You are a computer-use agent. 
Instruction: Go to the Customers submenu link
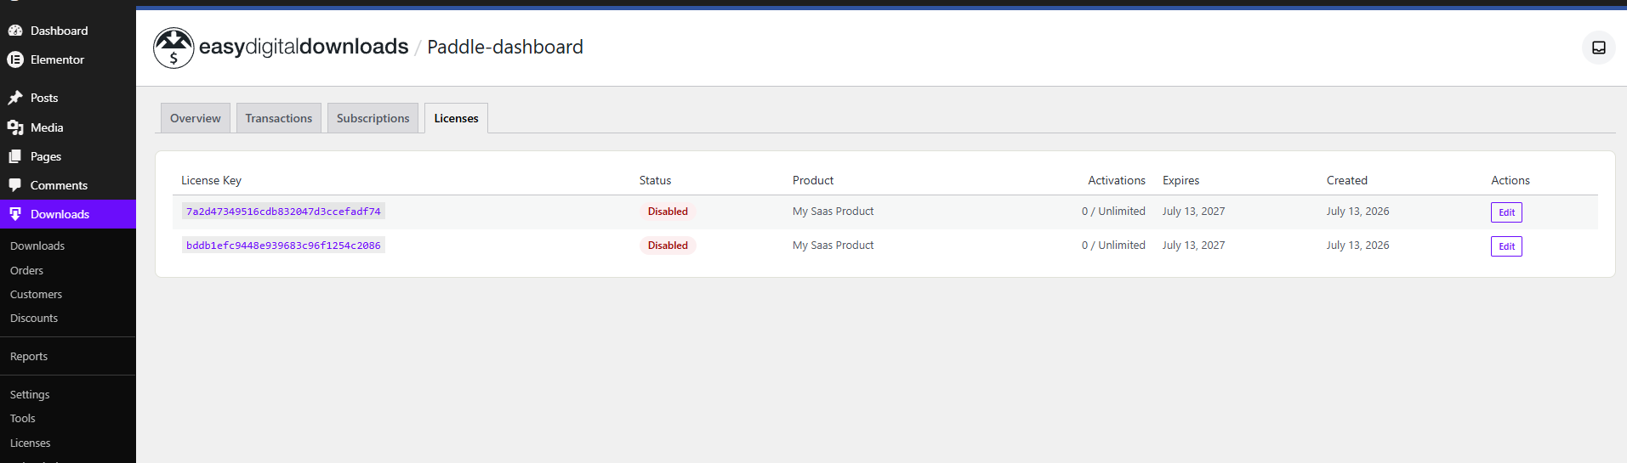(36, 294)
